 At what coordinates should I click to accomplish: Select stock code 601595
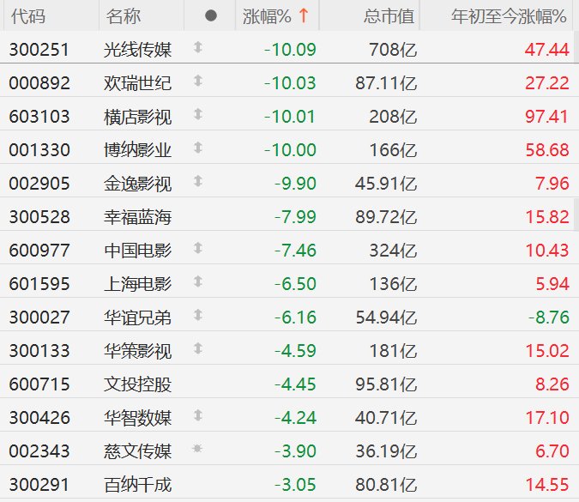coord(39,284)
